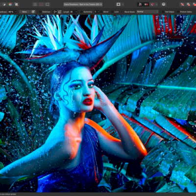Select the Window stabiliser mode icon
The image size is (196, 196).
pyautogui.click(x=60, y=12)
